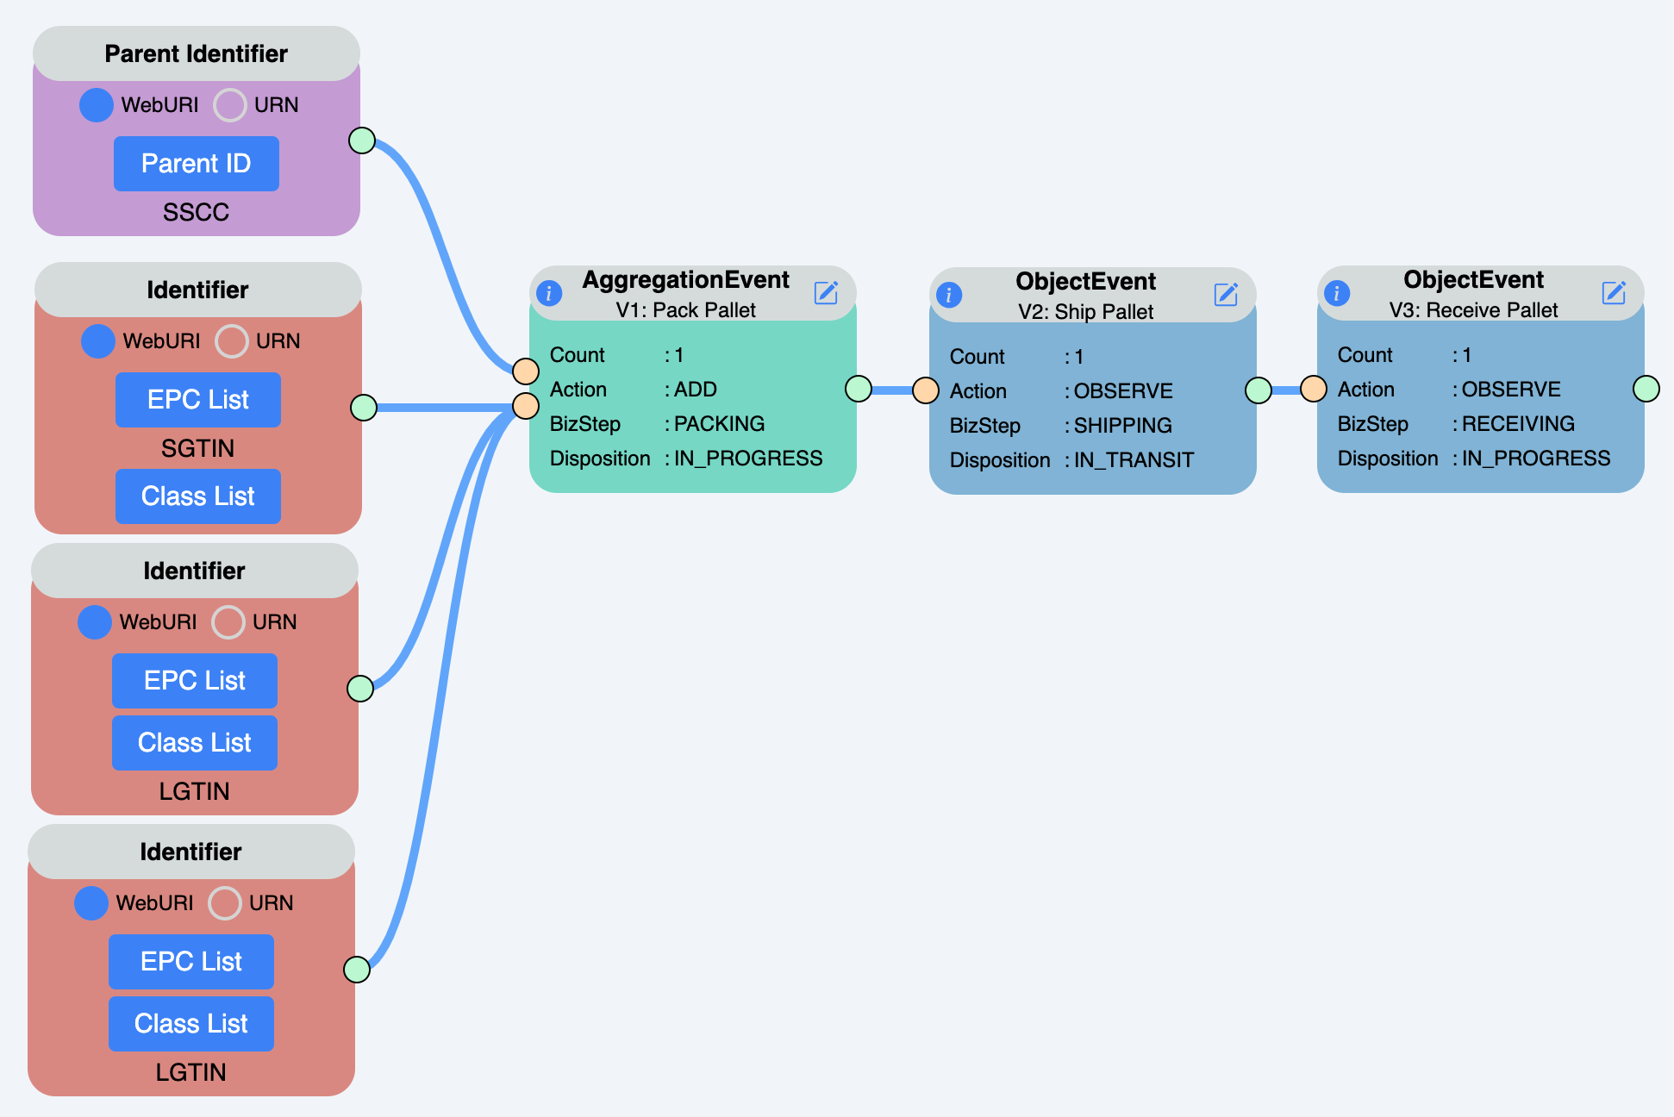
Task: Click green output port of Parent Identifier node
Action: click(362, 140)
